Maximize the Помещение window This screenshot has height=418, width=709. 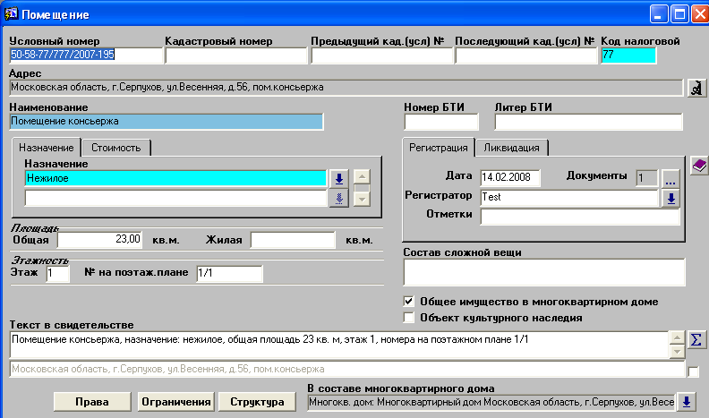(679, 14)
